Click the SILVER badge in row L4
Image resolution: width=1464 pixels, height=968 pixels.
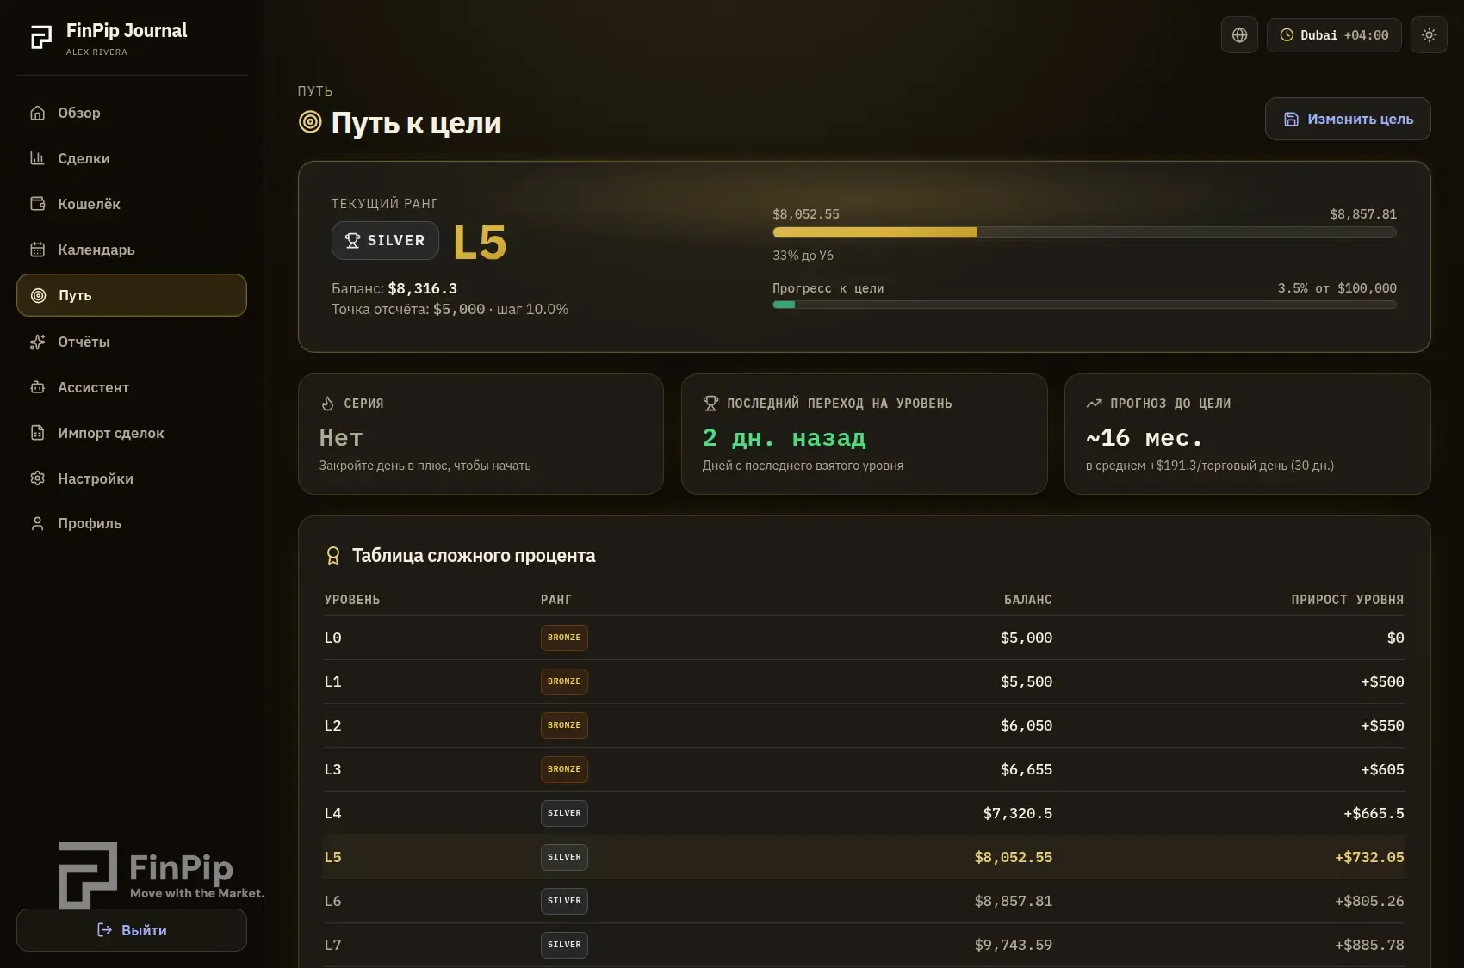click(564, 813)
